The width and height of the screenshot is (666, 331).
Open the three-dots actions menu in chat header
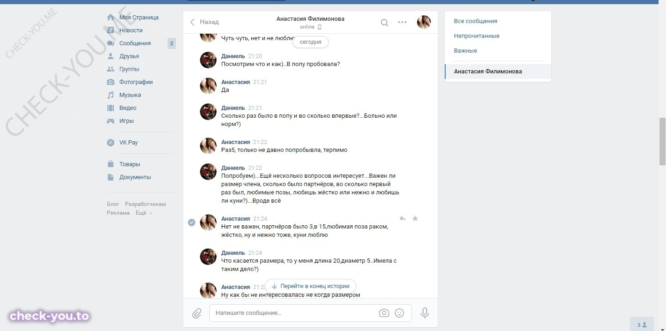[x=402, y=22]
